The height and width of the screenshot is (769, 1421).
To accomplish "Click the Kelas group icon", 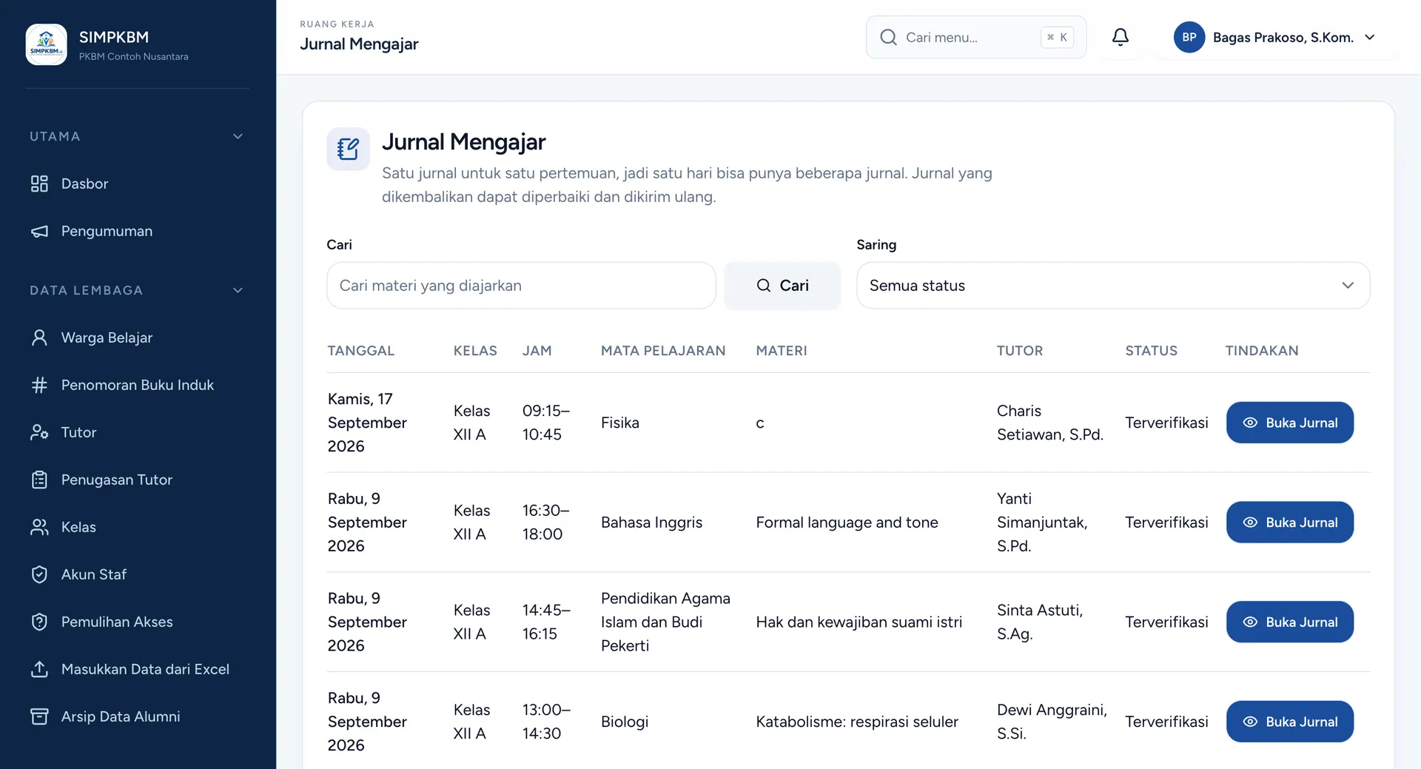I will (x=39, y=527).
